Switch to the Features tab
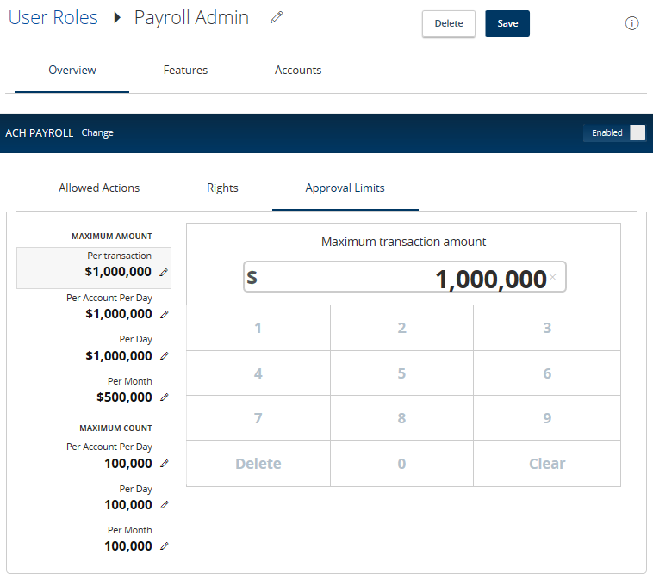The image size is (653, 579). tap(185, 70)
